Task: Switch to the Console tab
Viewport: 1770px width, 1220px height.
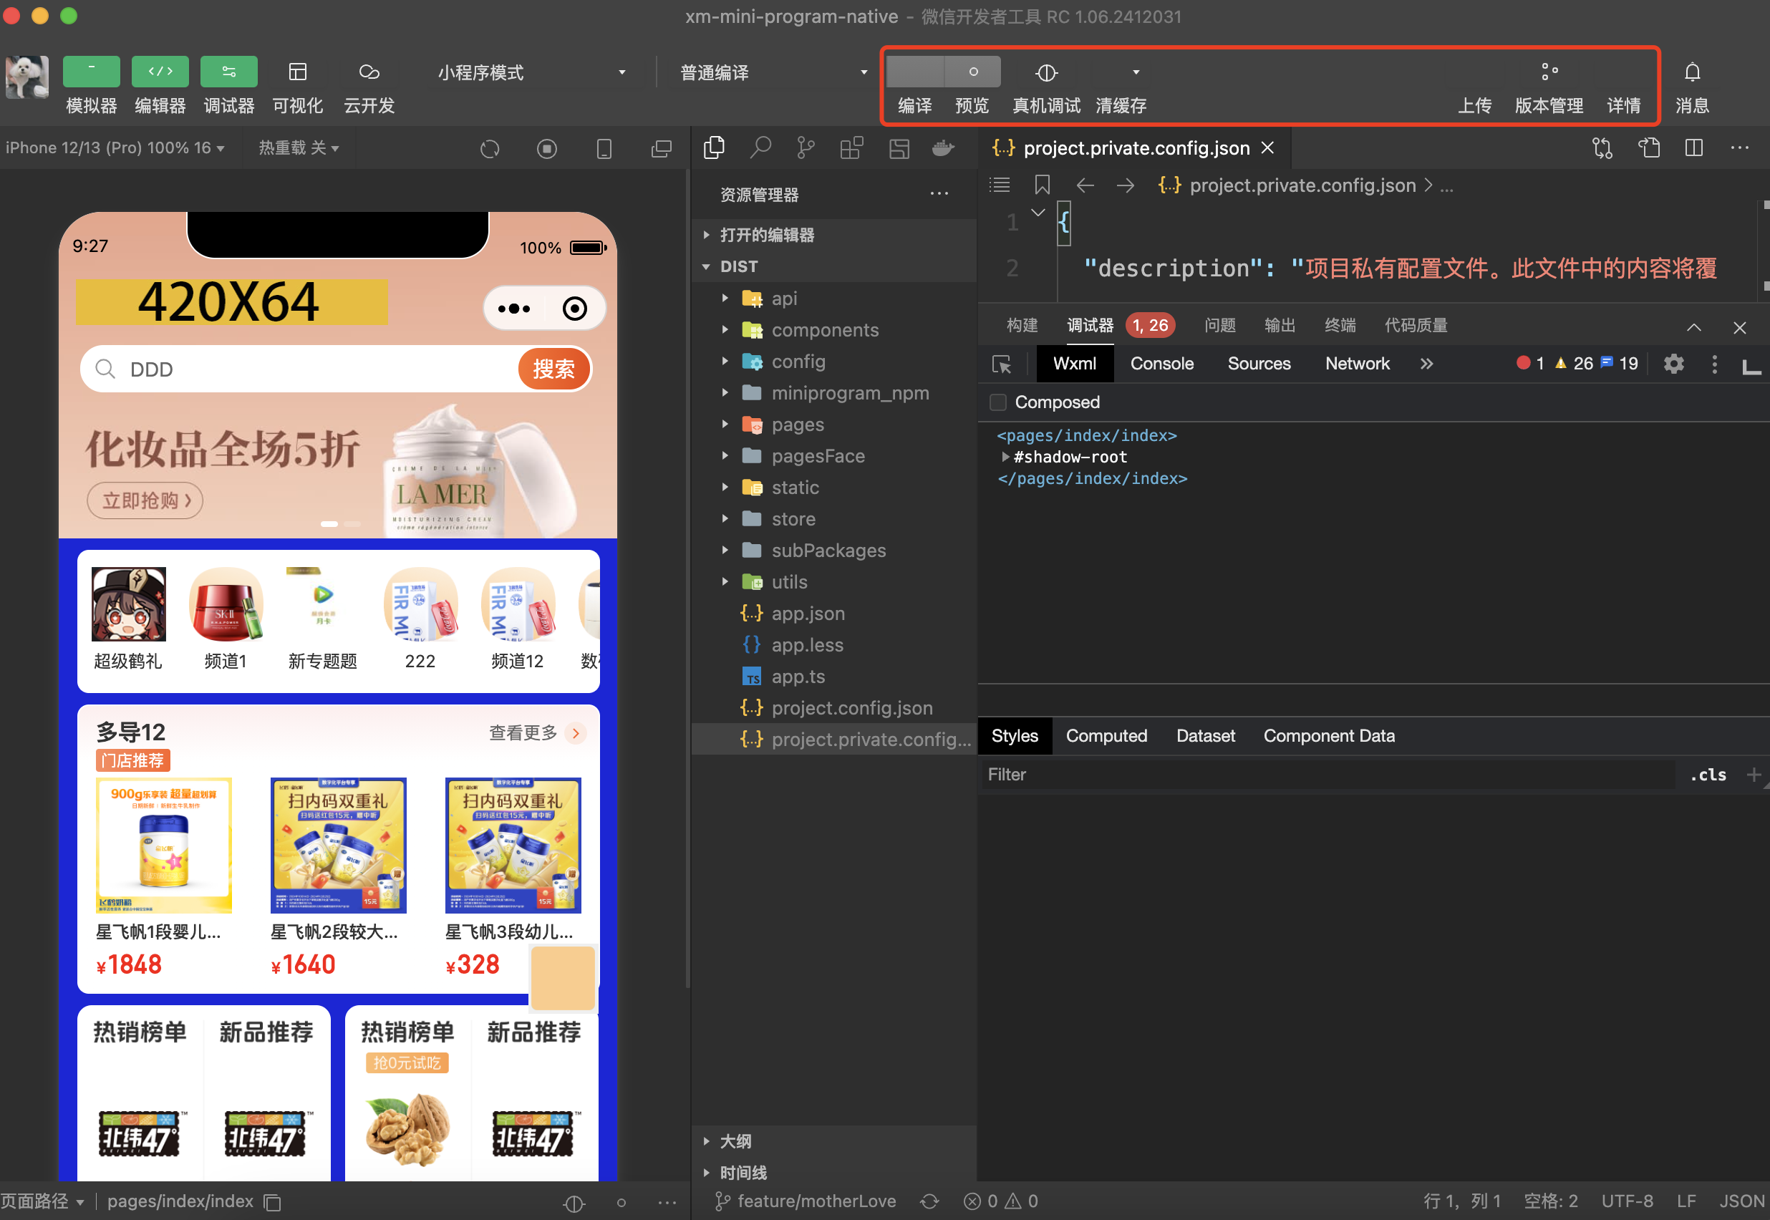Action: point(1161,364)
